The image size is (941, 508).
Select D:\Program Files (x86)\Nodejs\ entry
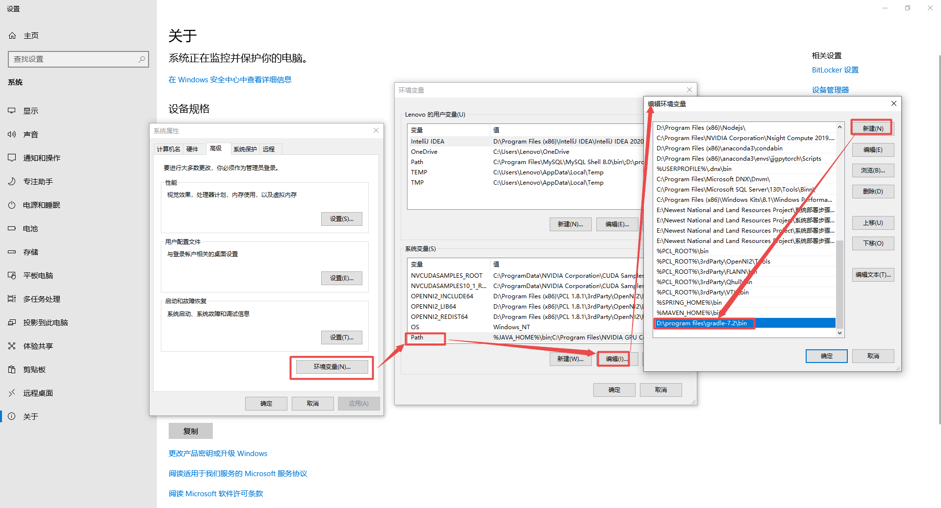745,128
